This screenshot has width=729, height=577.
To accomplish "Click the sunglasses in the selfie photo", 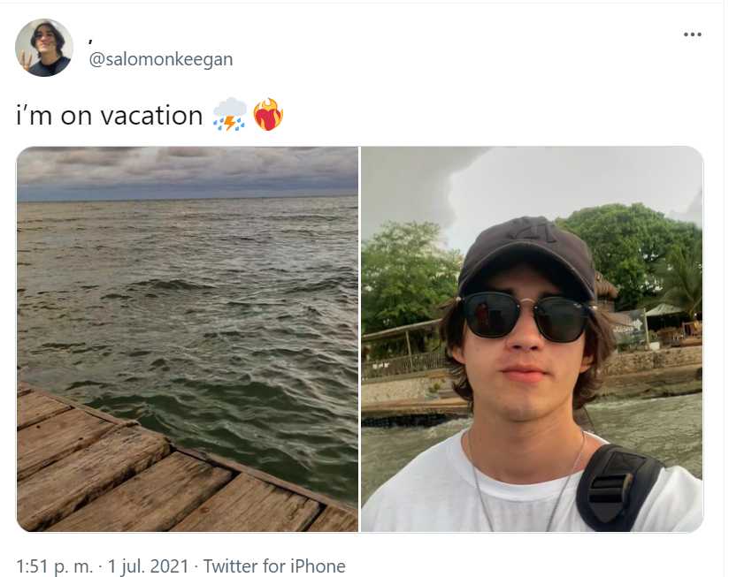I will (526, 316).
